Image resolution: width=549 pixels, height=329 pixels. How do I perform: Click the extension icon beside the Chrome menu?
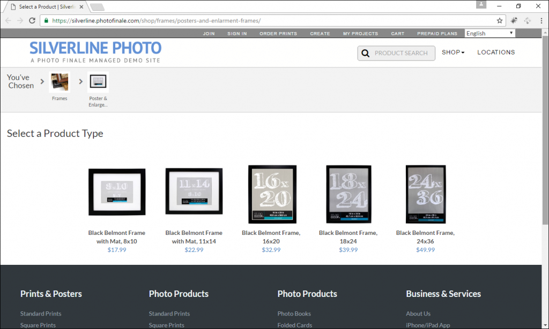[x=528, y=21]
